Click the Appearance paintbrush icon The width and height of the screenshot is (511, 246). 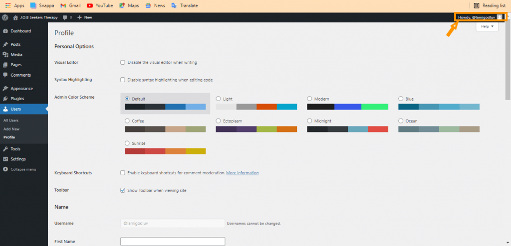5,89
